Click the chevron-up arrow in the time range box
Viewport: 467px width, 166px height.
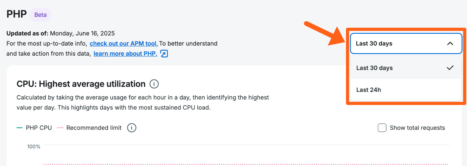(x=450, y=44)
